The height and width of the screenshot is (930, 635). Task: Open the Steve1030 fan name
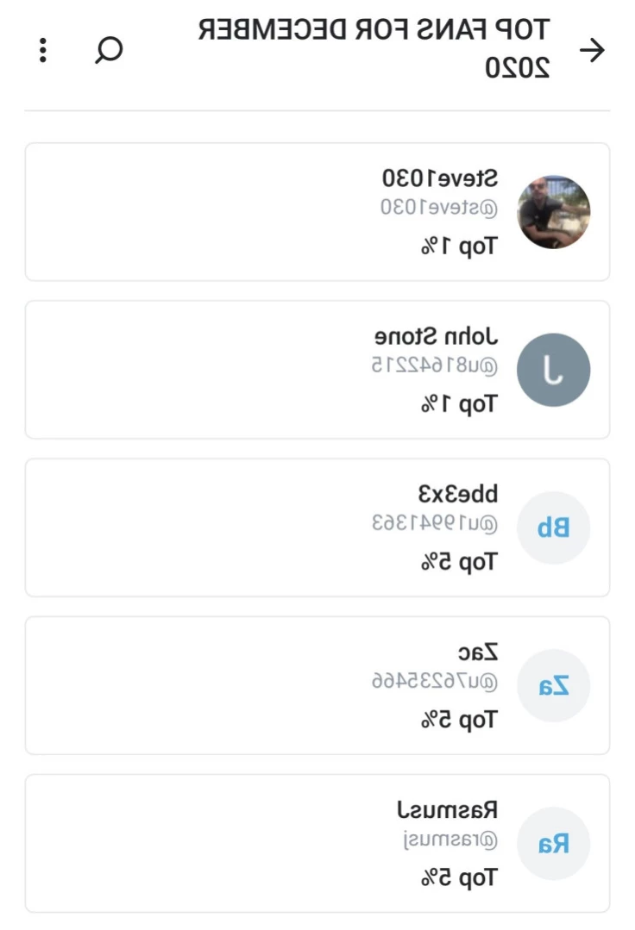pos(440,178)
